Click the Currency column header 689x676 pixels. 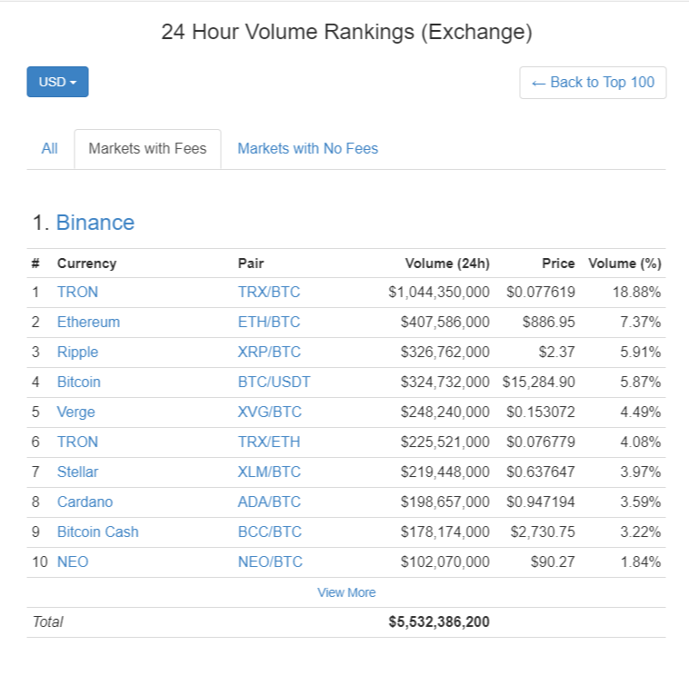[86, 263]
